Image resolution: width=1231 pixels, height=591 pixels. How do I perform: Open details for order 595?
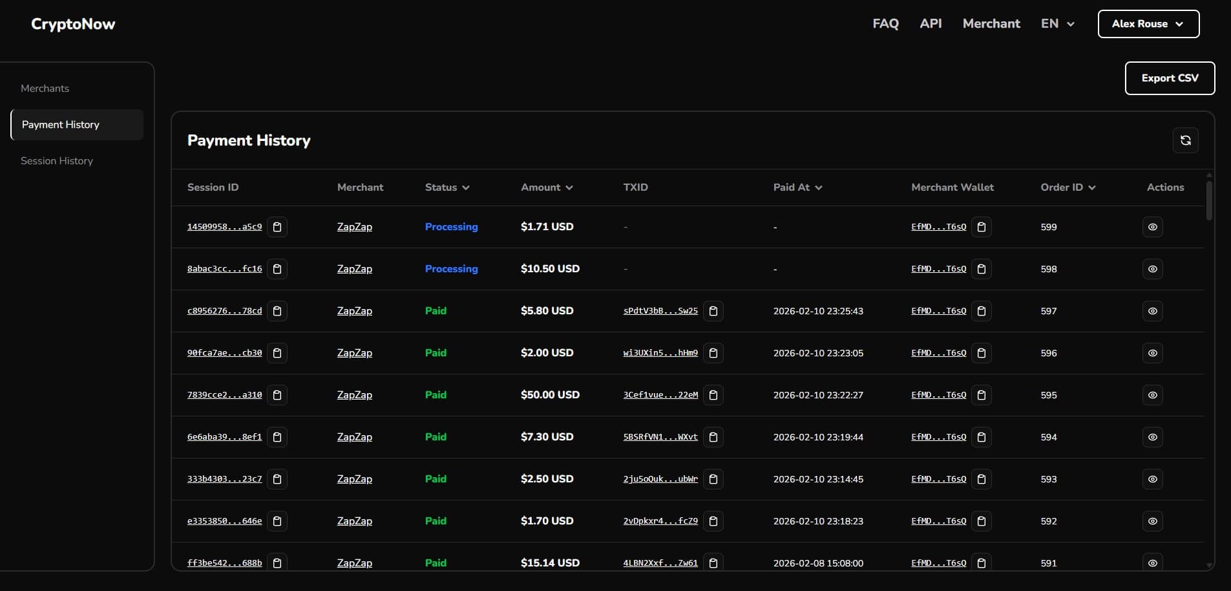pos(1153,394)
